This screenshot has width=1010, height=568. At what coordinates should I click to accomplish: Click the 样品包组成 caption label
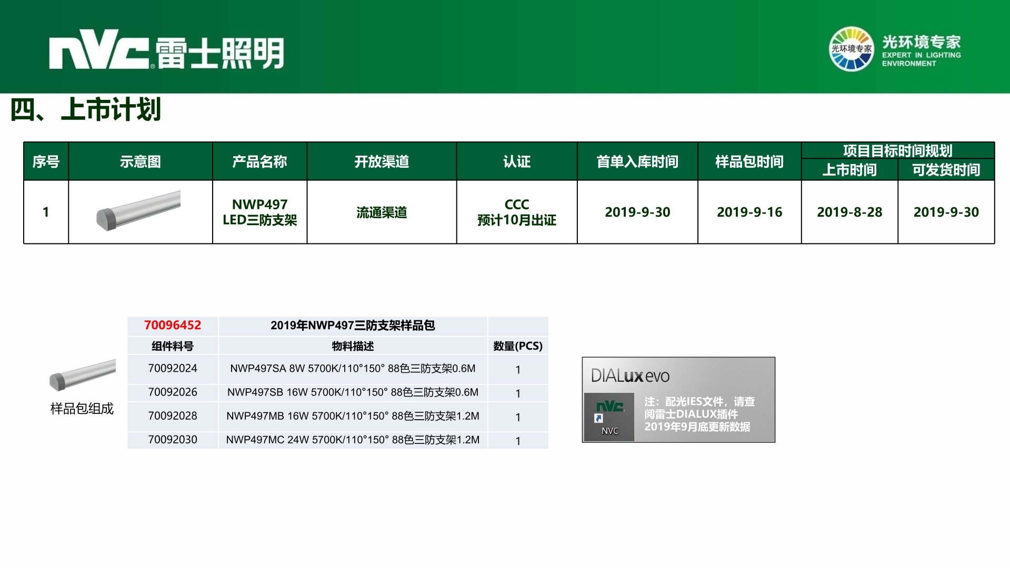tap(82, 409)
